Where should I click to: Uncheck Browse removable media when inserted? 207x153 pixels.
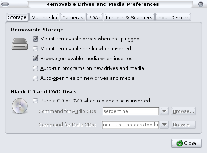click(36, 58)
